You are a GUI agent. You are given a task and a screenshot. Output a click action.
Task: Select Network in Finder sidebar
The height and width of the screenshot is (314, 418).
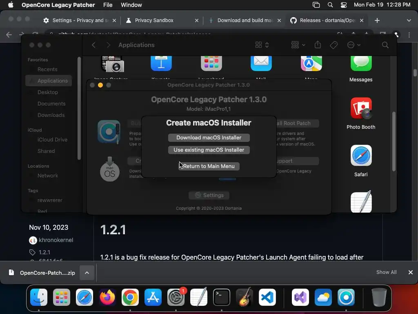pyautogui.click(x=49, y=176)
